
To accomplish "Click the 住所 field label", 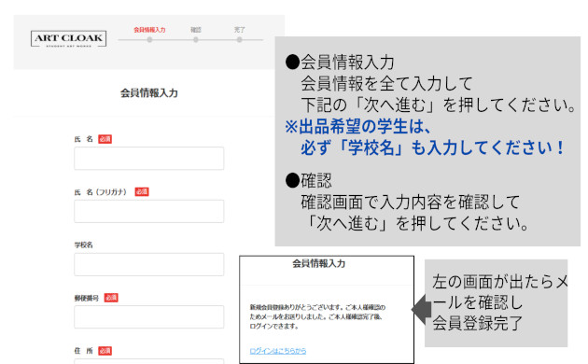I will coord(84,351).
